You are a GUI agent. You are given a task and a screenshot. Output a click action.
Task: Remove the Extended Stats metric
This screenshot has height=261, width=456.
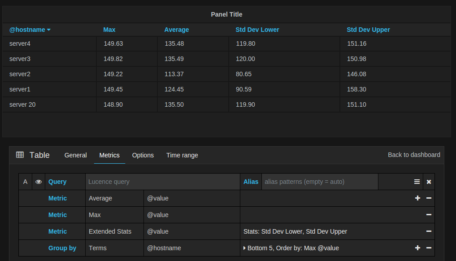429,231
